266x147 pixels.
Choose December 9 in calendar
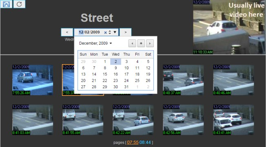[116, 68]
